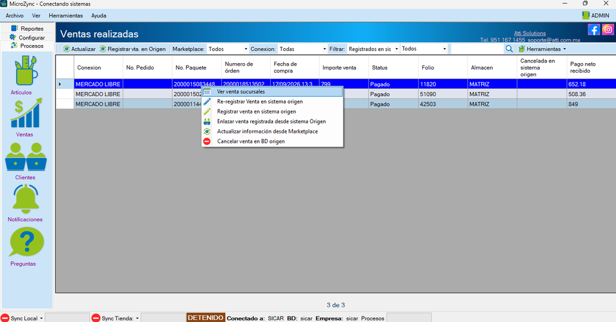Sort by Fecha de compra header
Image resolution: width=616 pixels, height=322 pixels.
point(295,67)
